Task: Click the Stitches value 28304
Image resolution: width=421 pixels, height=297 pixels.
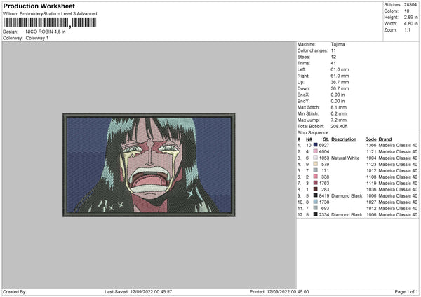Action: [410, 5]
